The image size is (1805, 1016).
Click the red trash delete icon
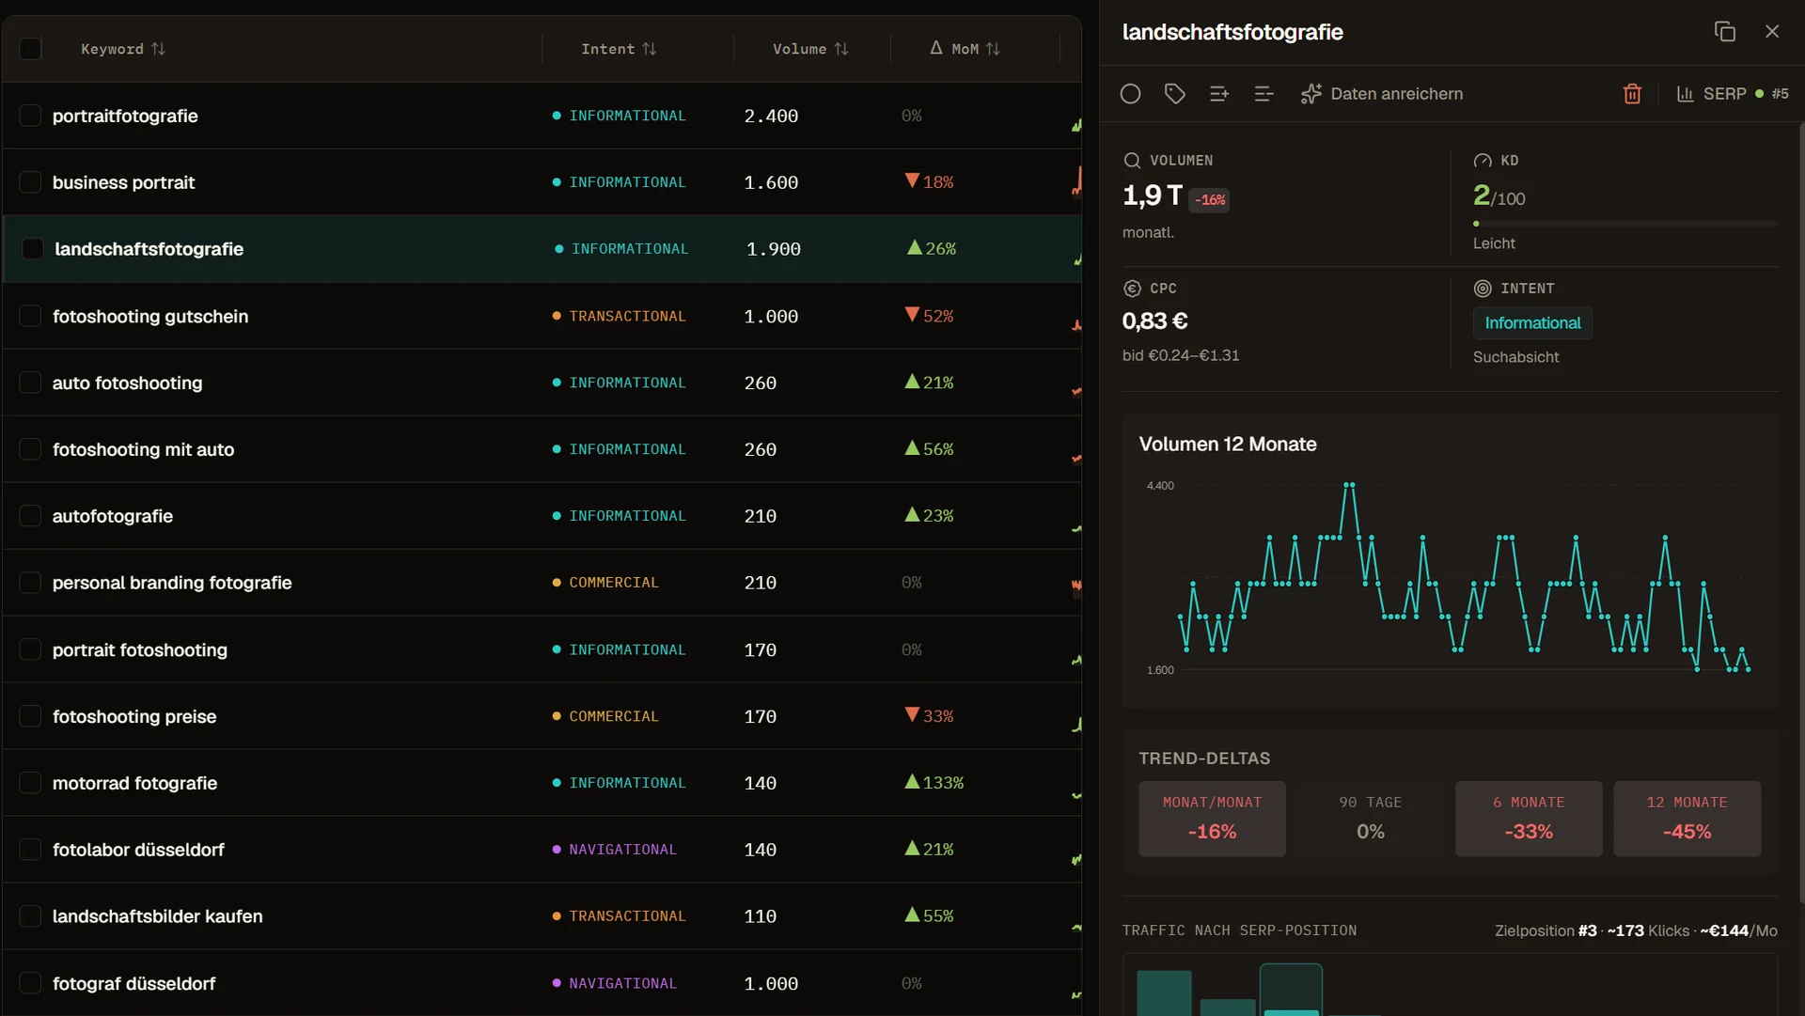coord(1632,94)
